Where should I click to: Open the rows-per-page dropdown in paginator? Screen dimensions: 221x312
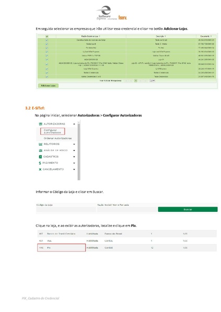152,80
